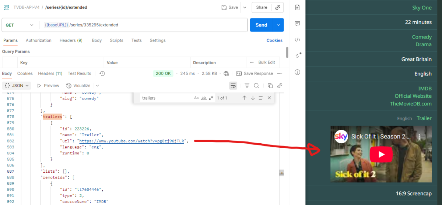Click TVDB-API-V4 breadcrumb
This screenshot has width=442, height=205.
pyautogui.click(x=26, y=7)
